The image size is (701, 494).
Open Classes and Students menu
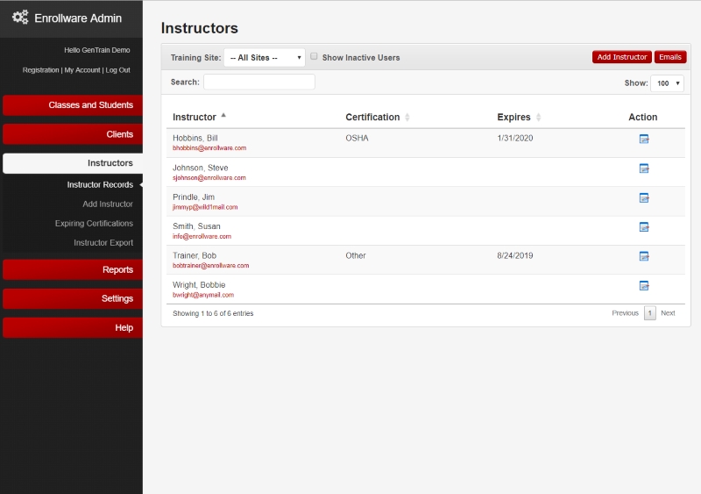[72, 105]
